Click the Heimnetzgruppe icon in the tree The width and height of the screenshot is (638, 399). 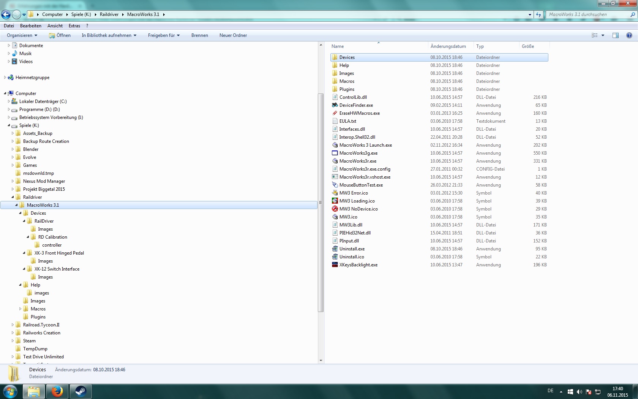pyautogui.click(x=11, y=78)
